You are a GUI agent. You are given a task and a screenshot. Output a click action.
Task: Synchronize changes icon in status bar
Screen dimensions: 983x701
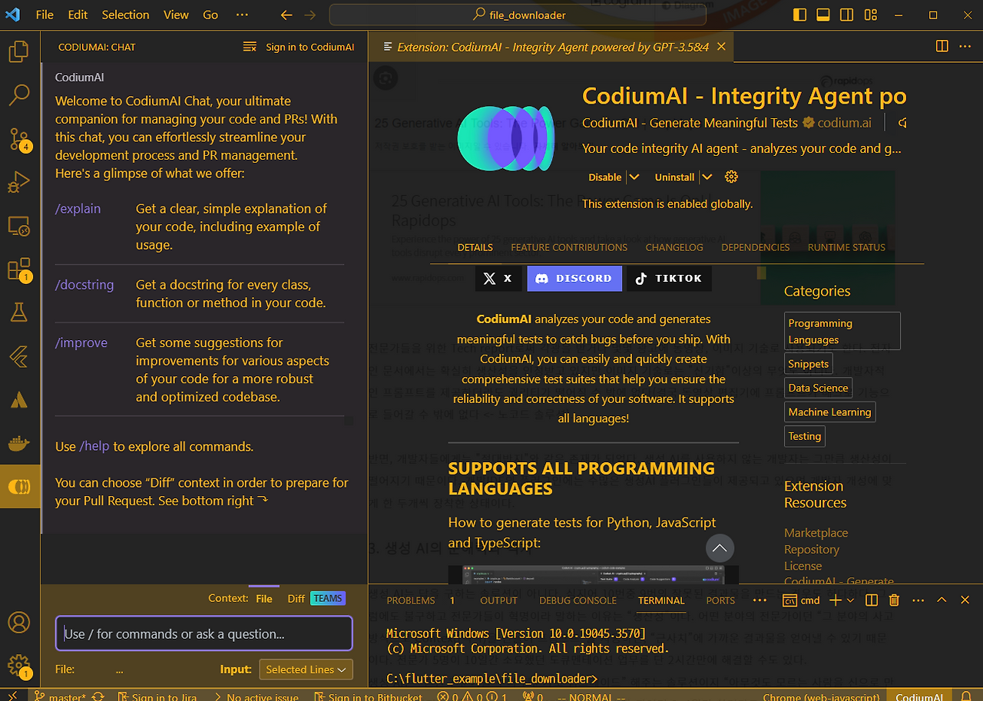point(98,696)
